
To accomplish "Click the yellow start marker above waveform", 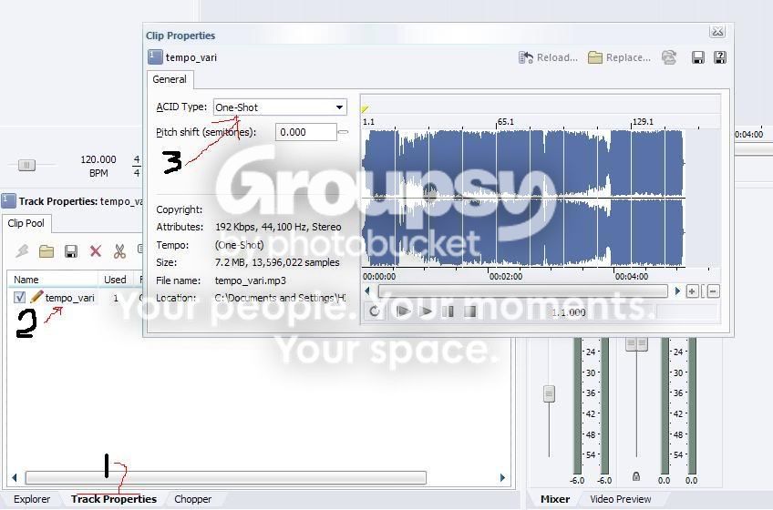I will (365, 109).
